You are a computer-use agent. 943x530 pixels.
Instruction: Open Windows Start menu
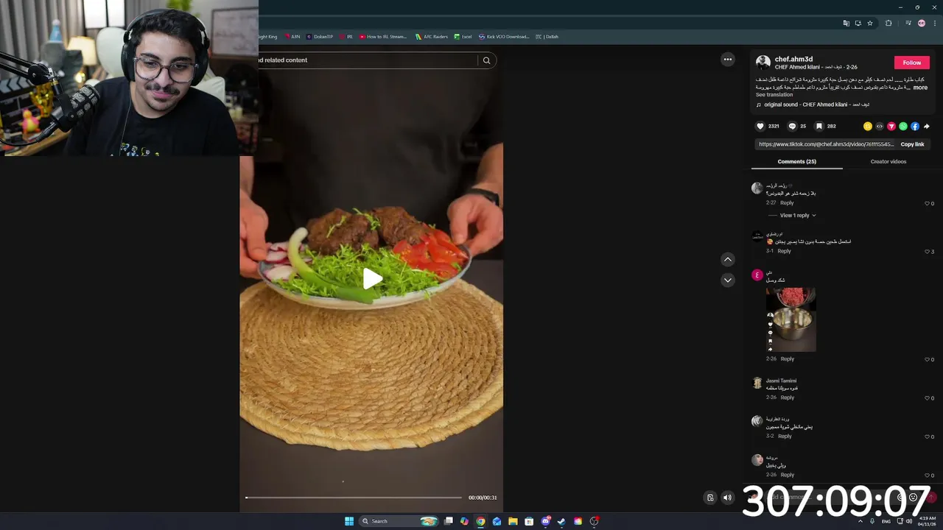(x=349, y=521)
